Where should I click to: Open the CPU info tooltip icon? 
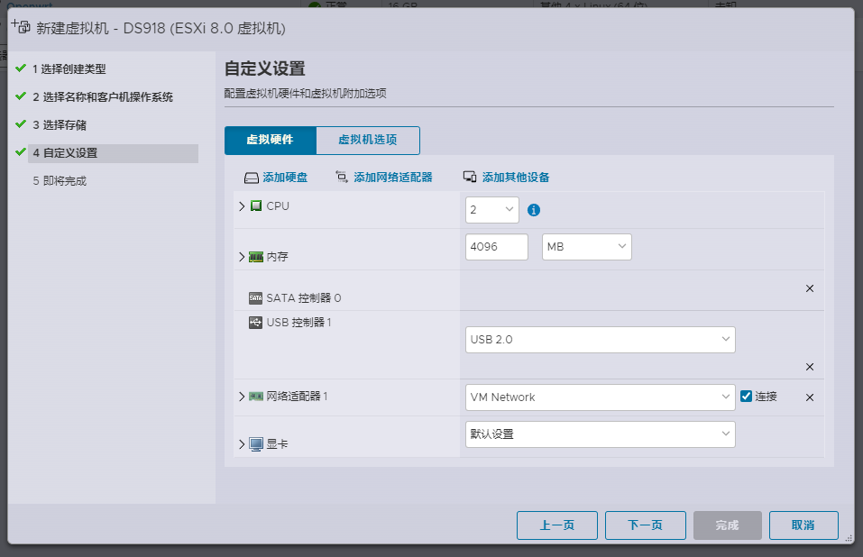[532, 209]
